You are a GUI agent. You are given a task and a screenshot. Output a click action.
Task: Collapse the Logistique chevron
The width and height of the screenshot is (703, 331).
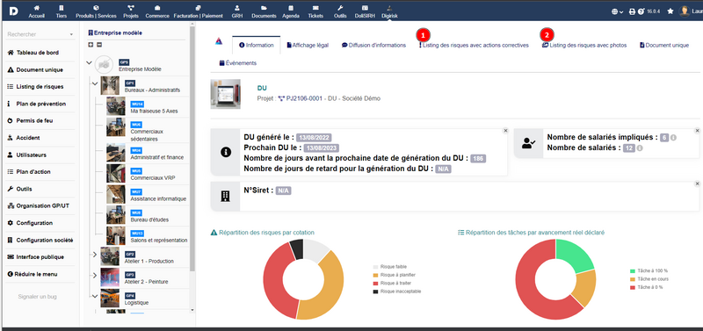[95, 296]
